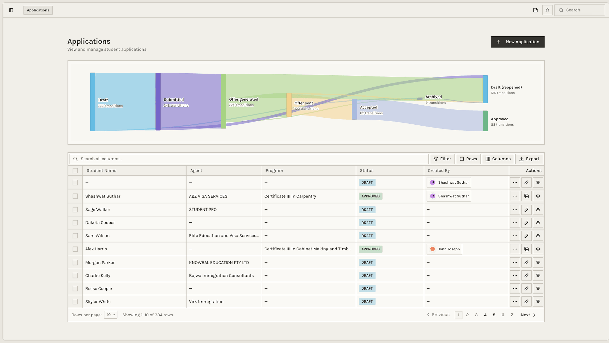
Task: Edit Sage Walker application
Action: (x=527, y=210)
